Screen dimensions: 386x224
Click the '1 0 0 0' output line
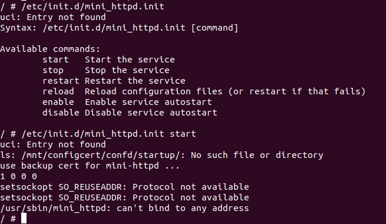click(19, 176)
